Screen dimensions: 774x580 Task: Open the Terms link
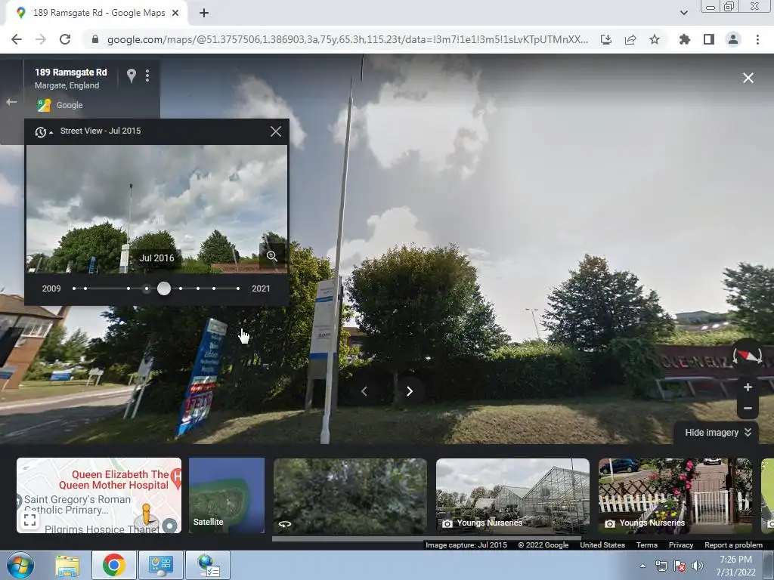coord(647,545)
